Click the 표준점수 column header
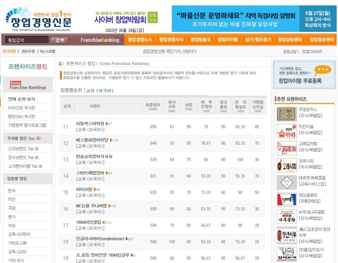This screenshot has height=263, width=338. pyautogui.click(x=153, y=106)
